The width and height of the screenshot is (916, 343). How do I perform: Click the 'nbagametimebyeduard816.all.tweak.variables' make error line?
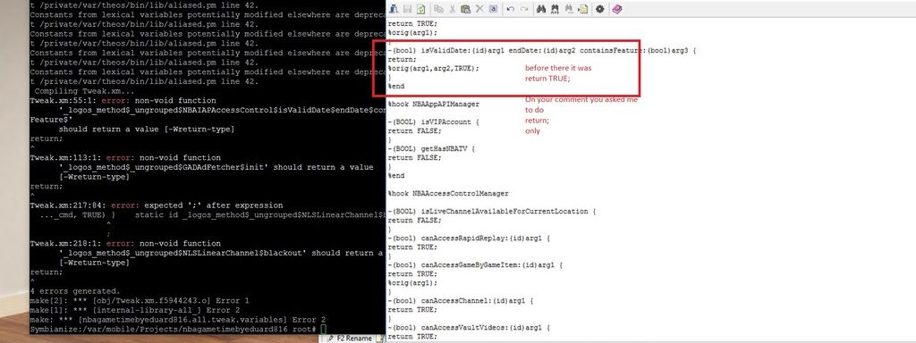tap(178, 320)
